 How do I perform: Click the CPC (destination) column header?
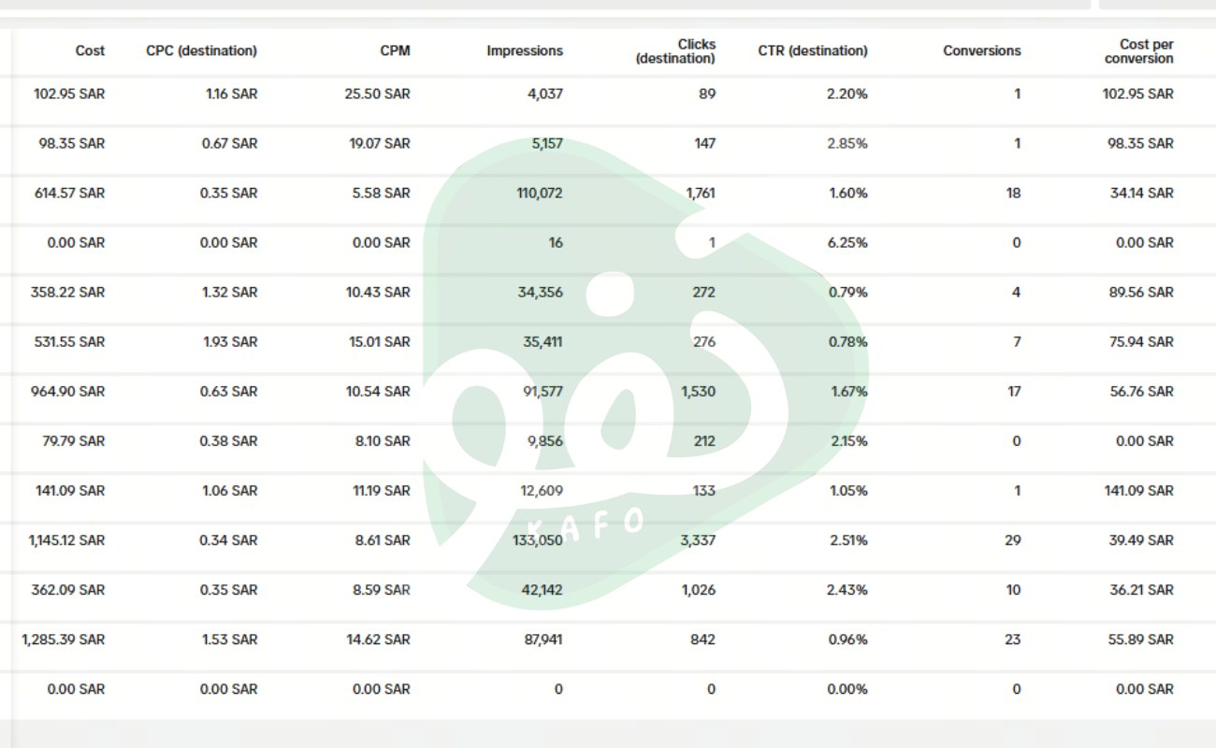click(x=201, y=51)
